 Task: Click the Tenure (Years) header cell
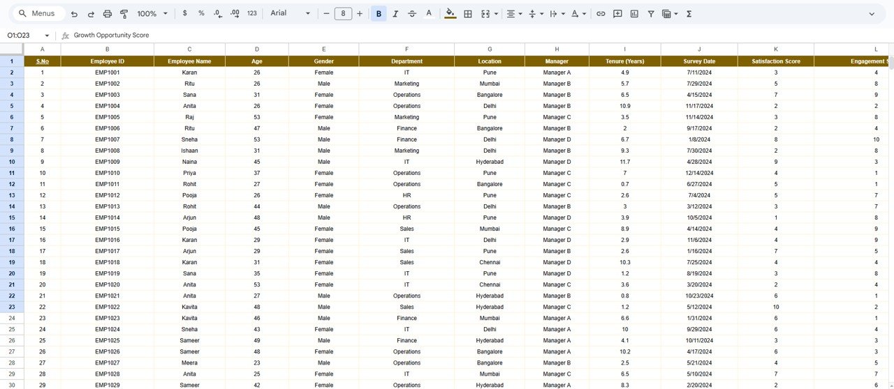click(624, 61)
